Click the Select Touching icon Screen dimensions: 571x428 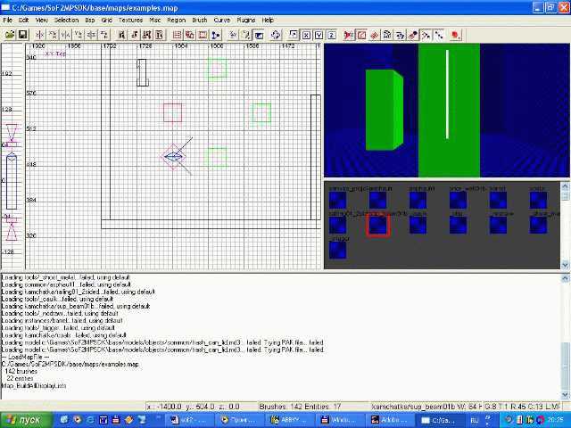point(135,35)
